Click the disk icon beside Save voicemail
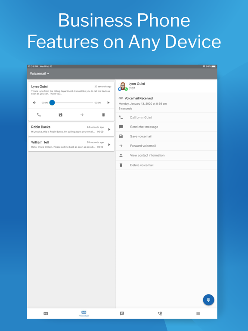 tap(121, 136)
